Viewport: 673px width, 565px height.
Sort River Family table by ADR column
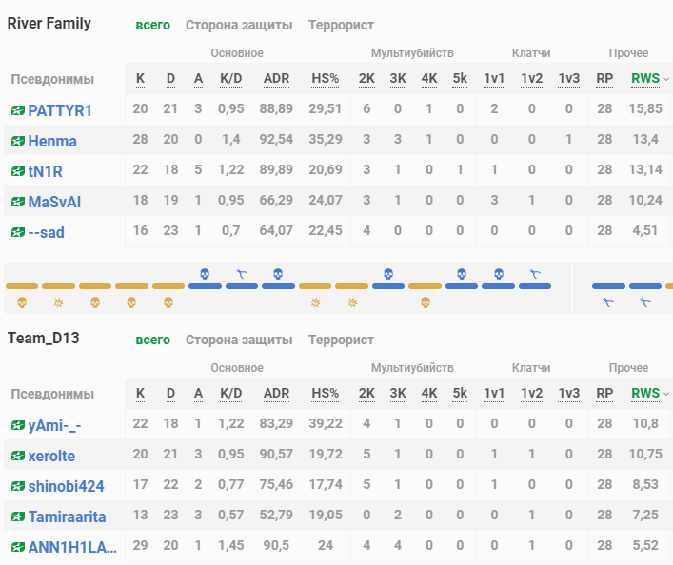[276, 78]
